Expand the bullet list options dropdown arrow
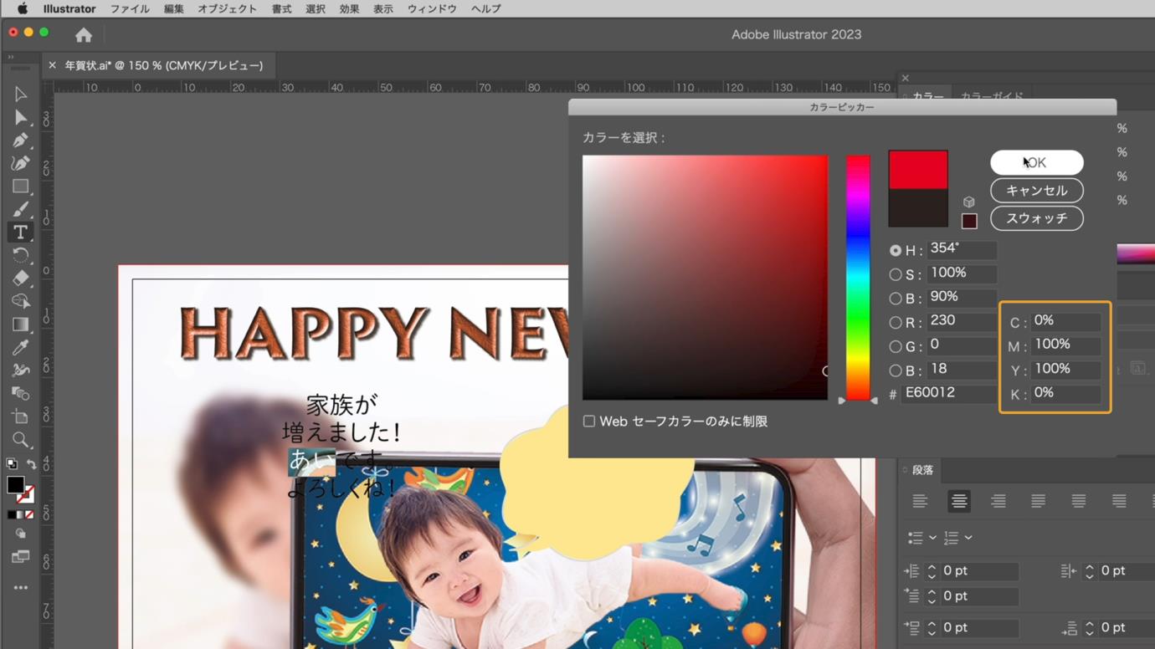1155x649 pixels. click(x=932, y=538)
